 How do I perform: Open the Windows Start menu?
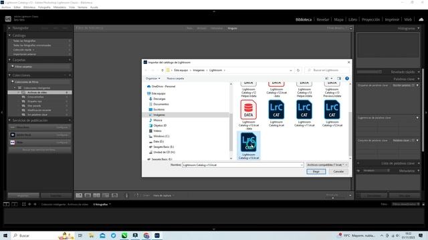(x=5, y=235)
